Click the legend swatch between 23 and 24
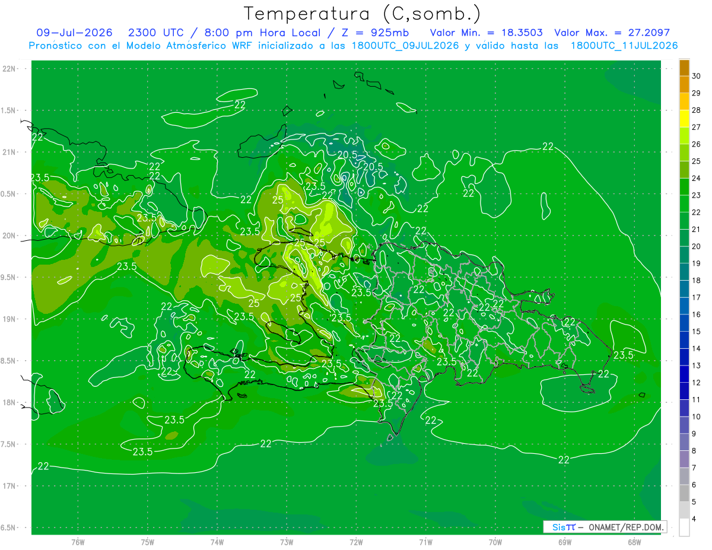The image size is (712, 550). pyautogui.click(x=684, y=187)
